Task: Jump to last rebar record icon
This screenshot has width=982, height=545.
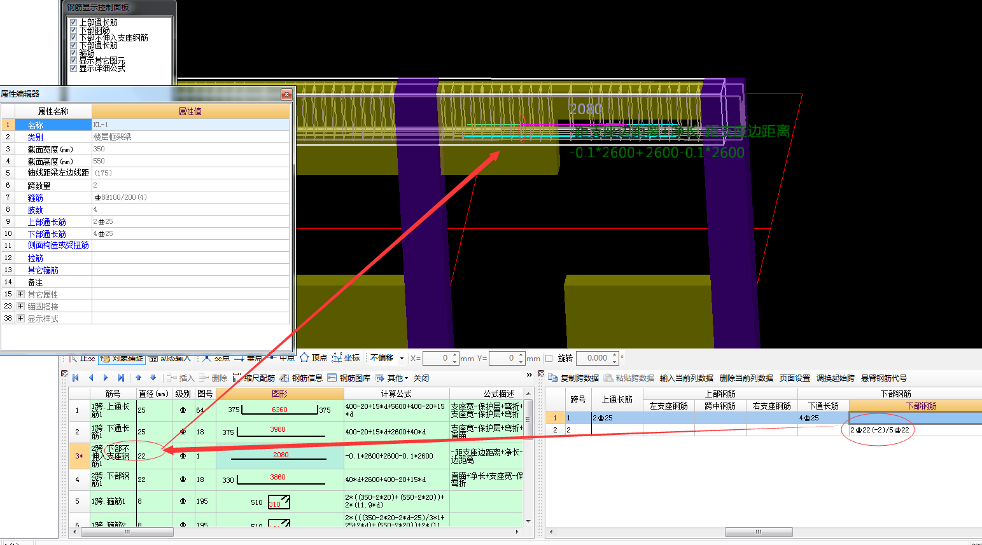Action: click(121, 378)
